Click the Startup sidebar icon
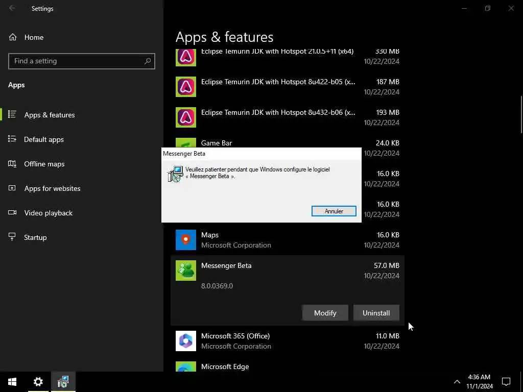Screen dimensions: 523x392 tap(12, 237)
